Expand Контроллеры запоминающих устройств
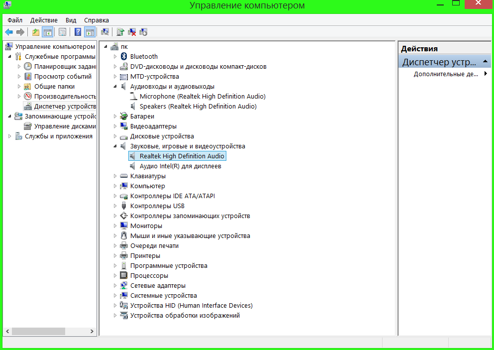This screenshot has width=494, height=350. pyautogui.click(x=115, y=216)
